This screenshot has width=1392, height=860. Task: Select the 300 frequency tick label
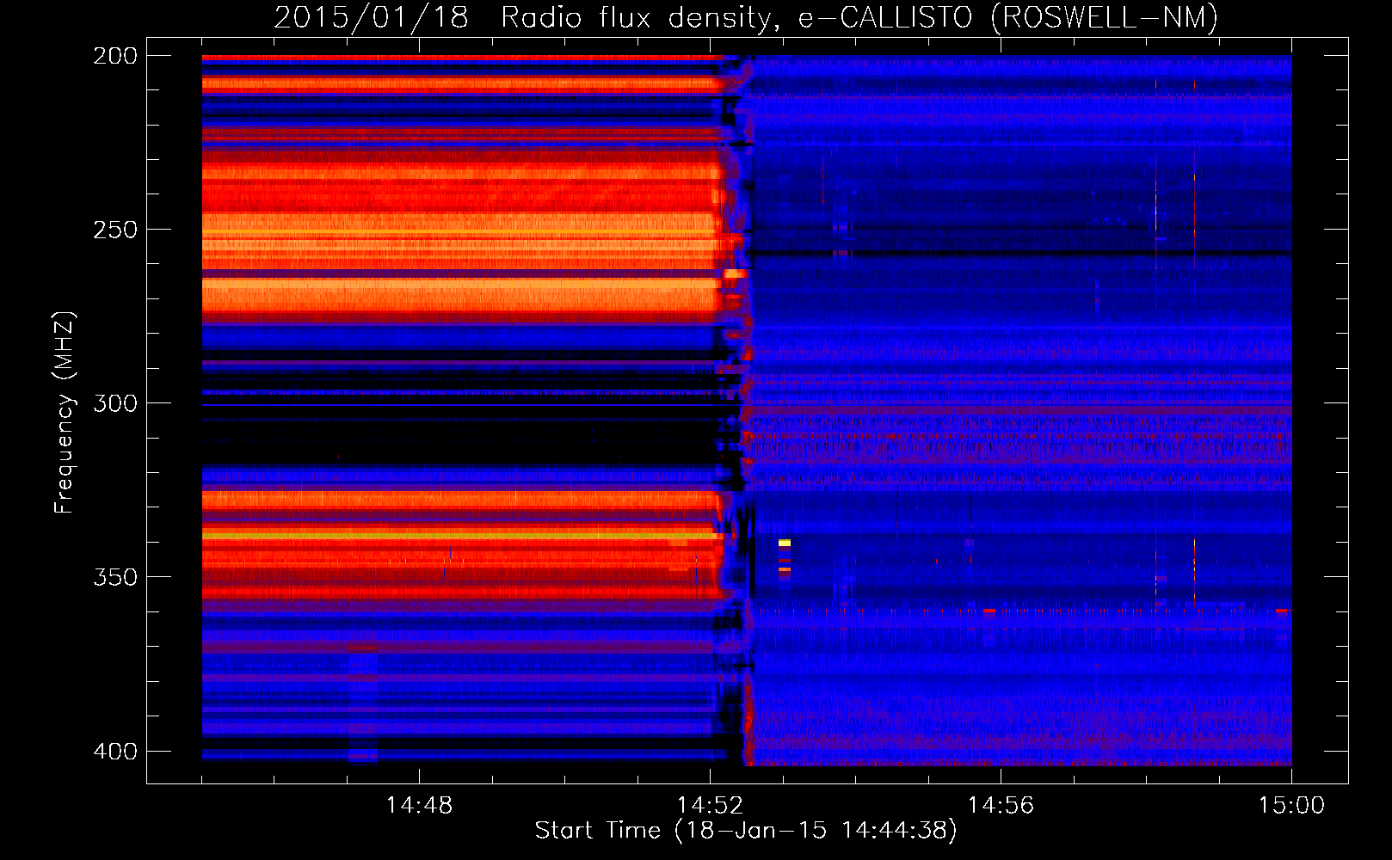tap(115, 403)
